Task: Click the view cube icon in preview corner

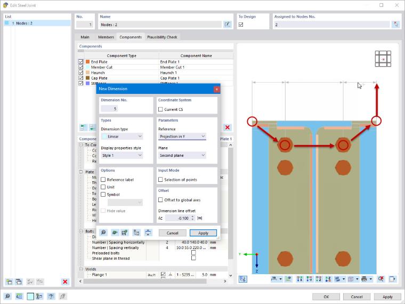Action: coord(383,59)
